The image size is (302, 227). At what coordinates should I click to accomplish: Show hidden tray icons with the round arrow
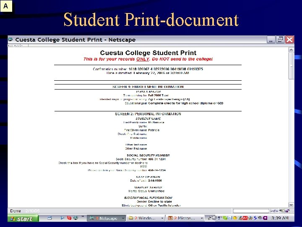tap(215, 218)
